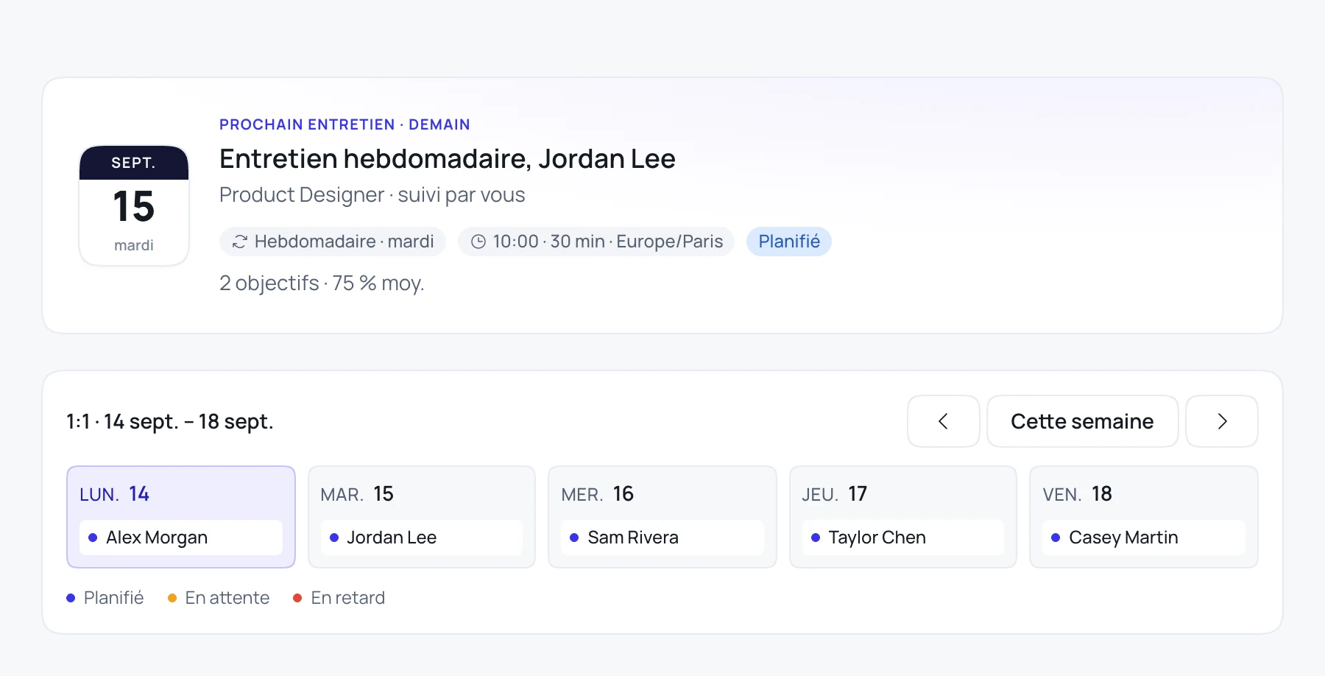Viewport: 1325px width, 676px height.
Task: Open Jordan Lee's 1:1 entry on Tuesday
Action: click(x=422, y=538)
